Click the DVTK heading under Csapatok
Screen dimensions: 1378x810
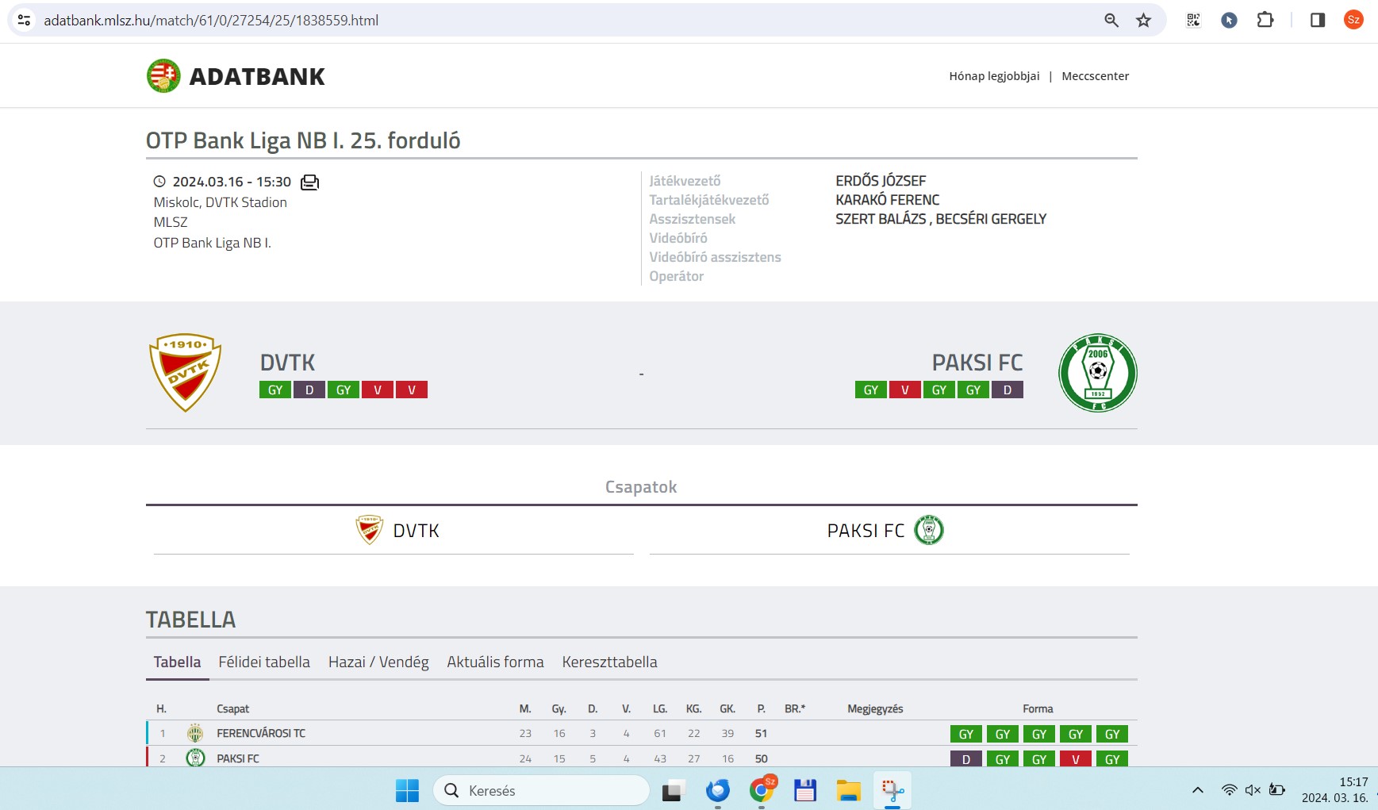point(416,531)
